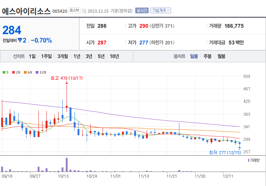The image size is (266, 186).
Task: Click the orange 60-day moving average swatch
Action: tap(25, 73)
